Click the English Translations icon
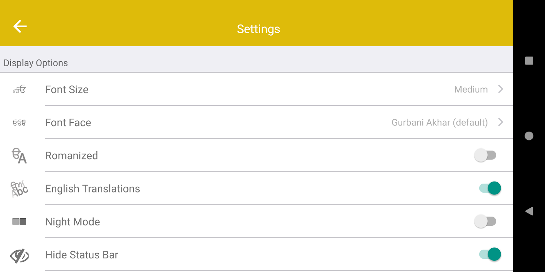This screenshot has width=545, height=272. tap(19, 189)
